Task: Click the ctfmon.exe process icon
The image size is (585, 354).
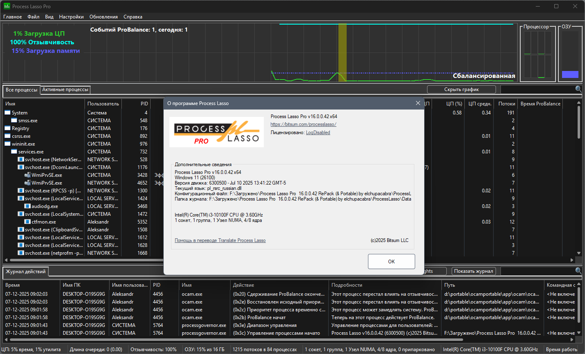Action: click(x=27, y=222)
